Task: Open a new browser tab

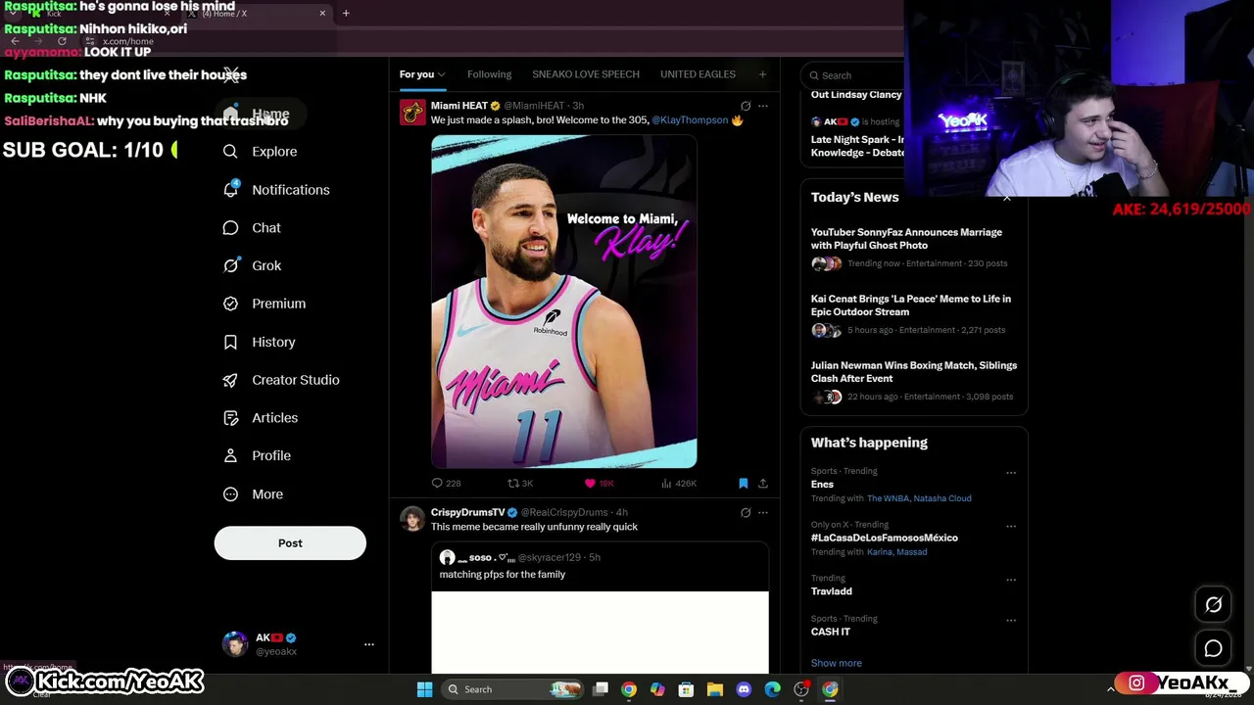Action: 346,14
